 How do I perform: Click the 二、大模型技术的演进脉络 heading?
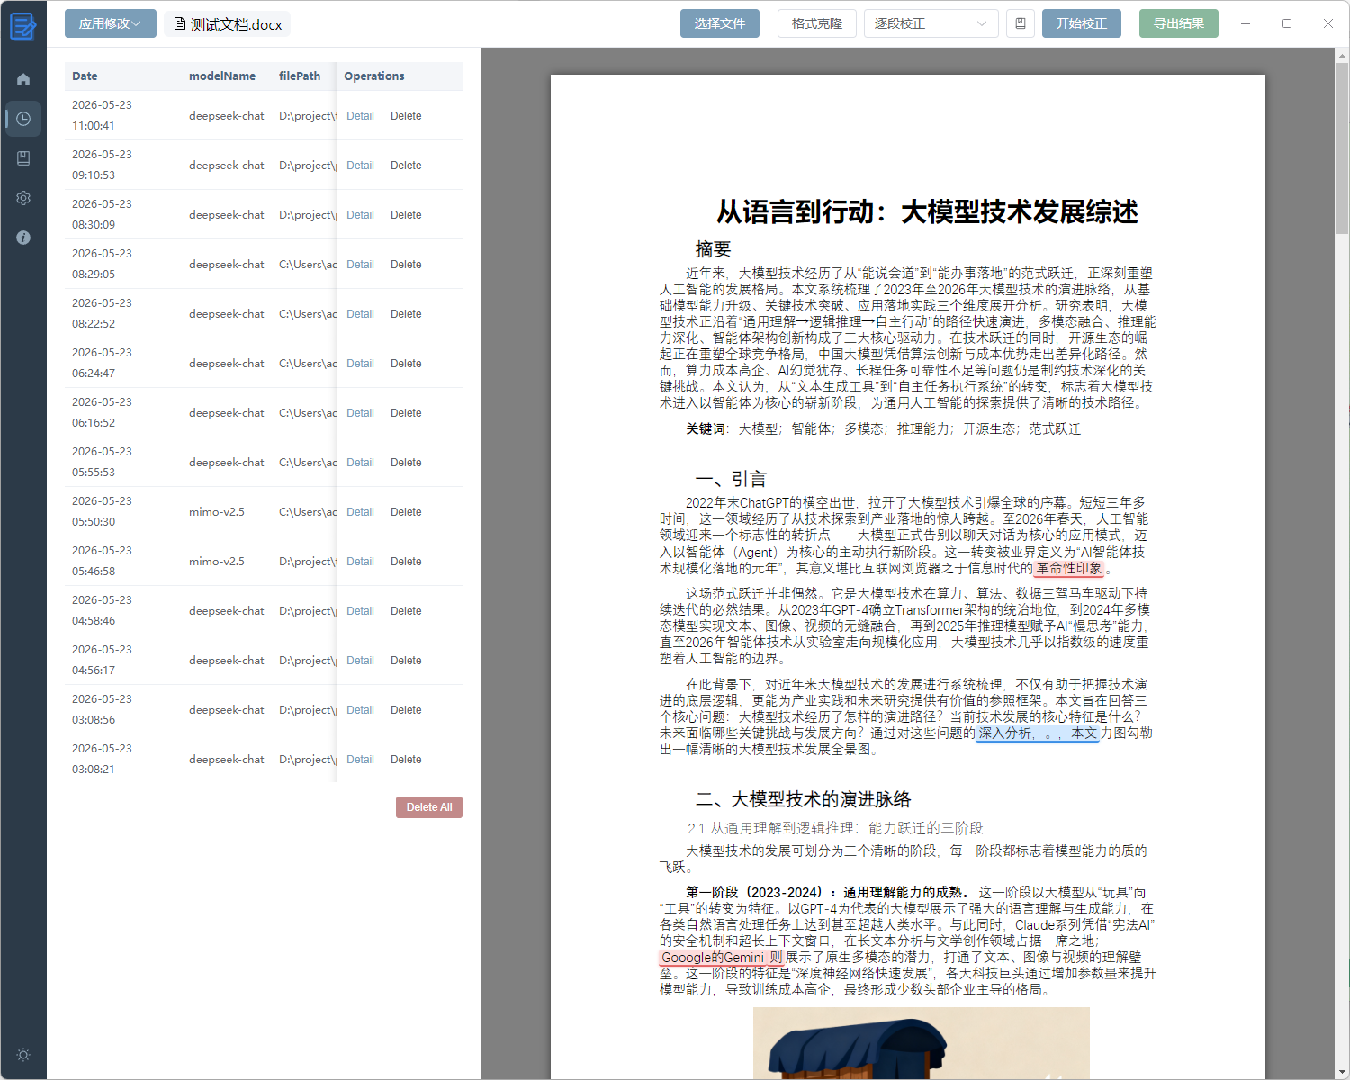[x=803, y=799]
